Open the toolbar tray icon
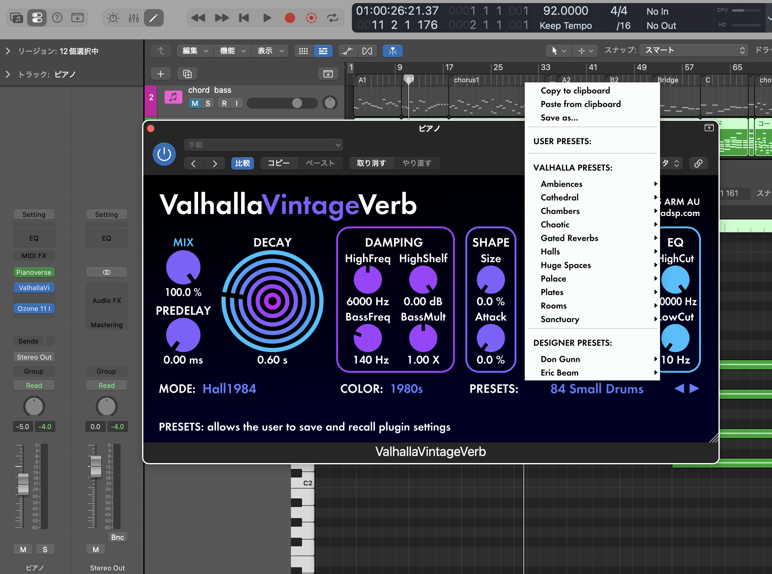This screenshot has height=574, width=772. point(77,18)
